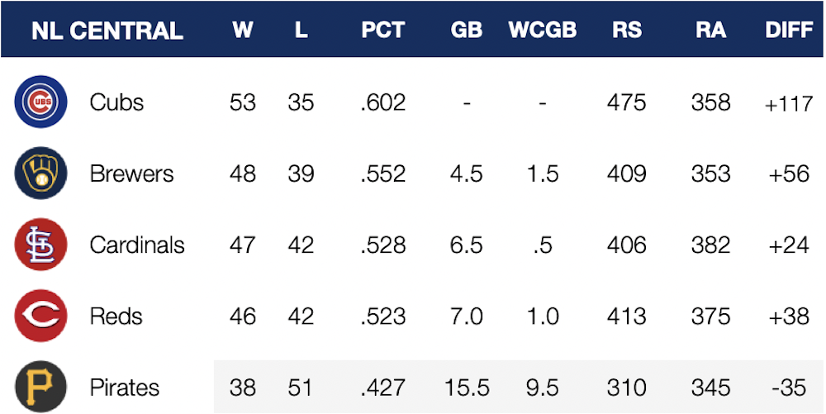Click the Reds C logo
This screenshot has width=826, height=414.
pyautogui.click(x=40, y=316)
